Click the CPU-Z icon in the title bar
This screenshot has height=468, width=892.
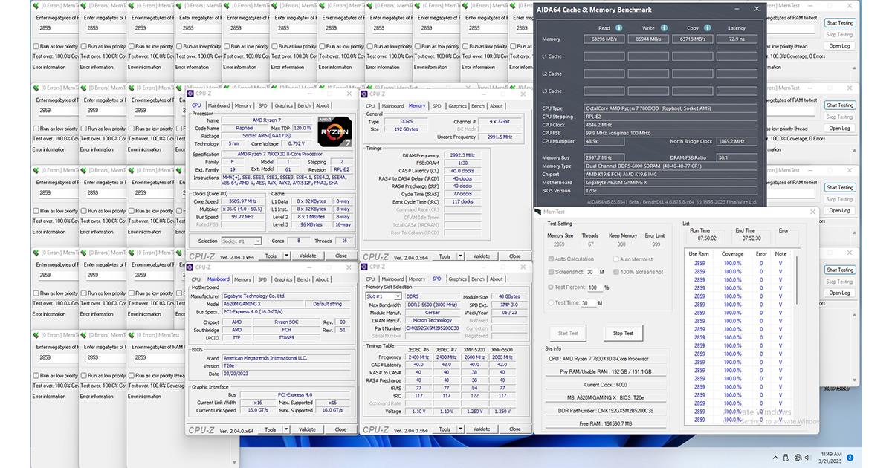coord(189,94)
